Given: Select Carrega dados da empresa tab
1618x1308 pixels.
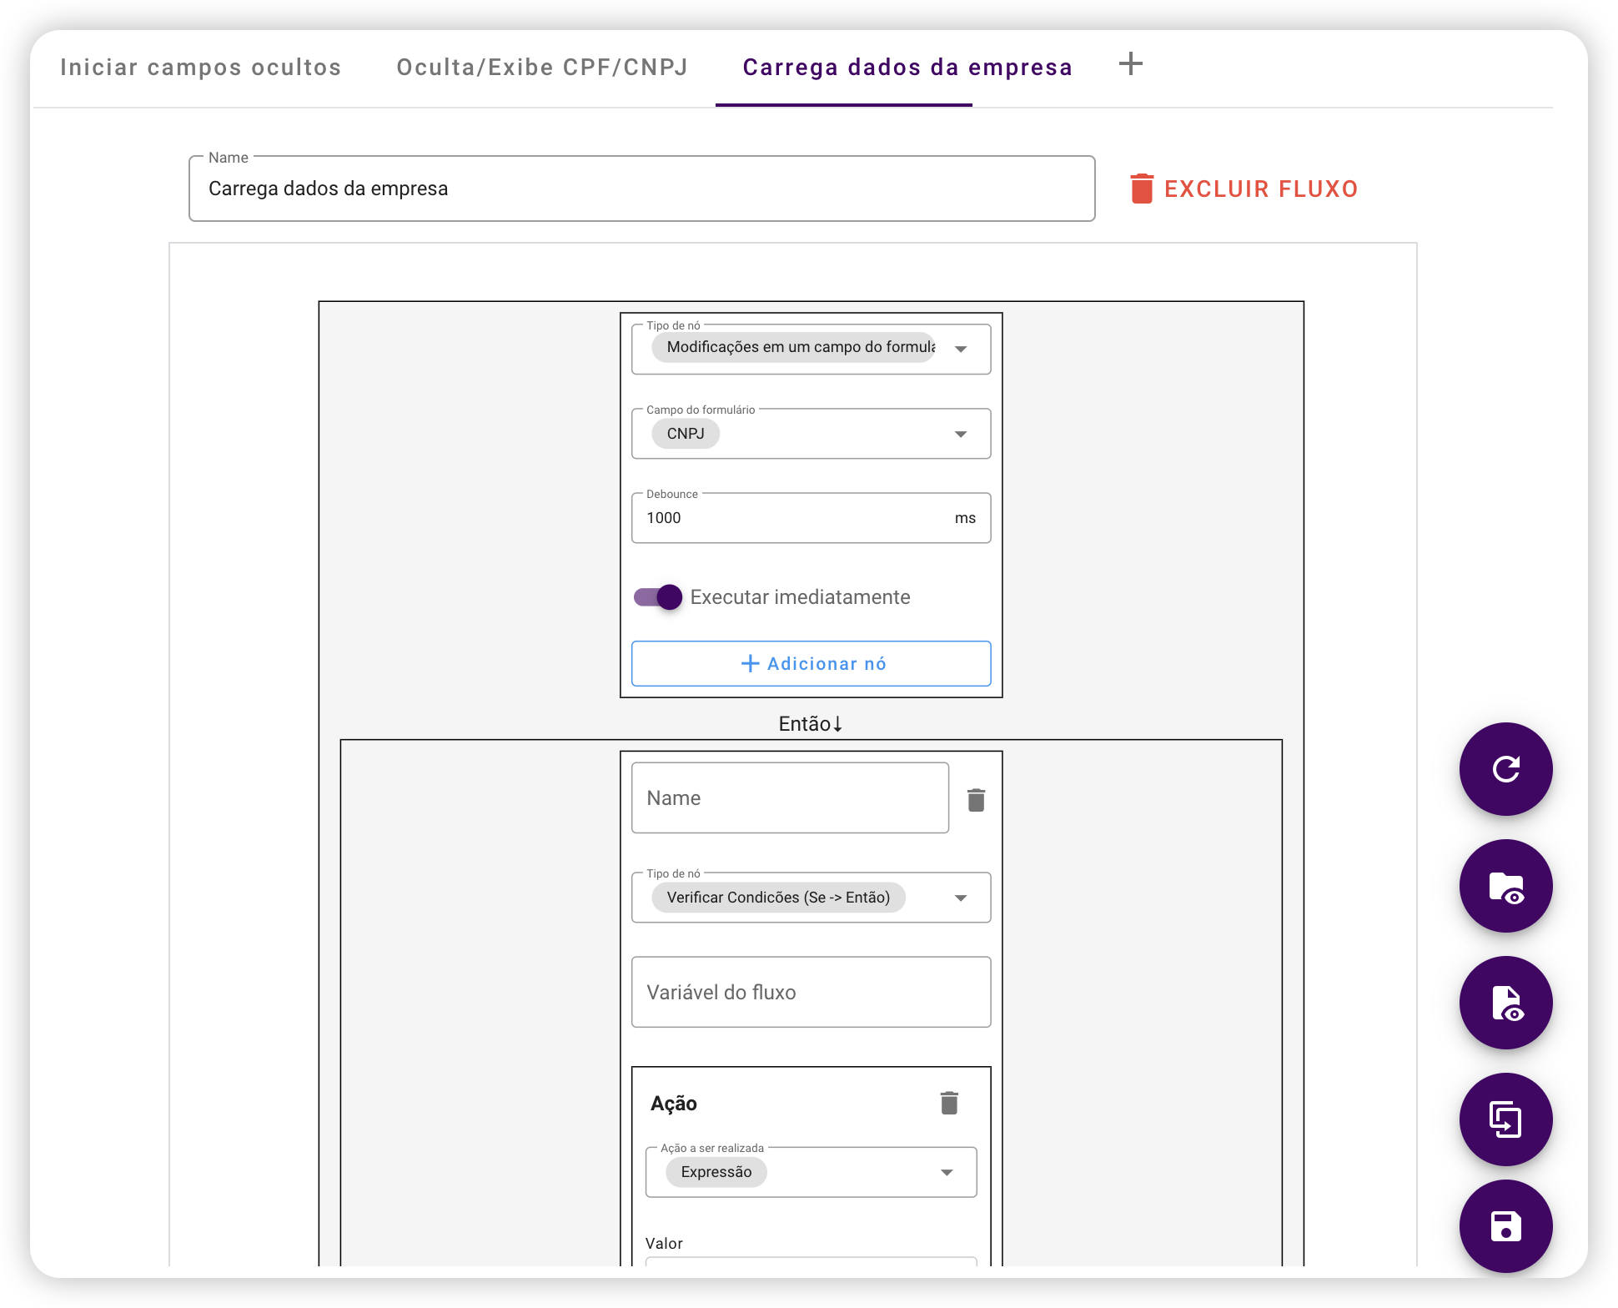Looking at the screenshot, I should point(907,68).
